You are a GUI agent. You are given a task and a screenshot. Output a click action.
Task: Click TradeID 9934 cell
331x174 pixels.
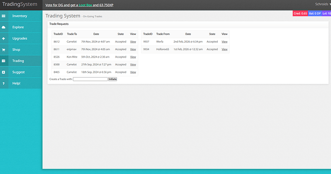[x=146, y=49]
